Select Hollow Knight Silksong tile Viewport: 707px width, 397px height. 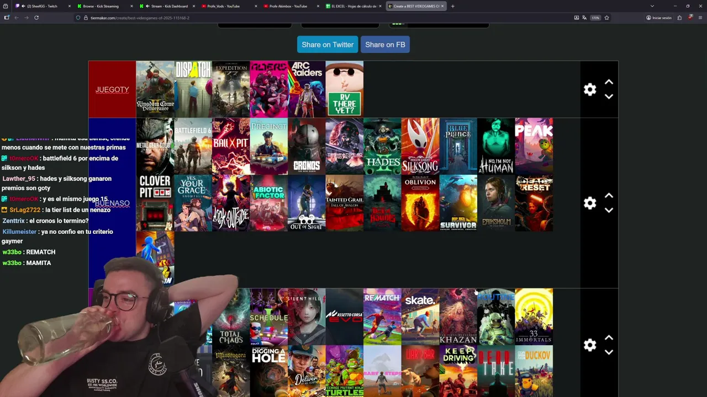coord(420,146)
